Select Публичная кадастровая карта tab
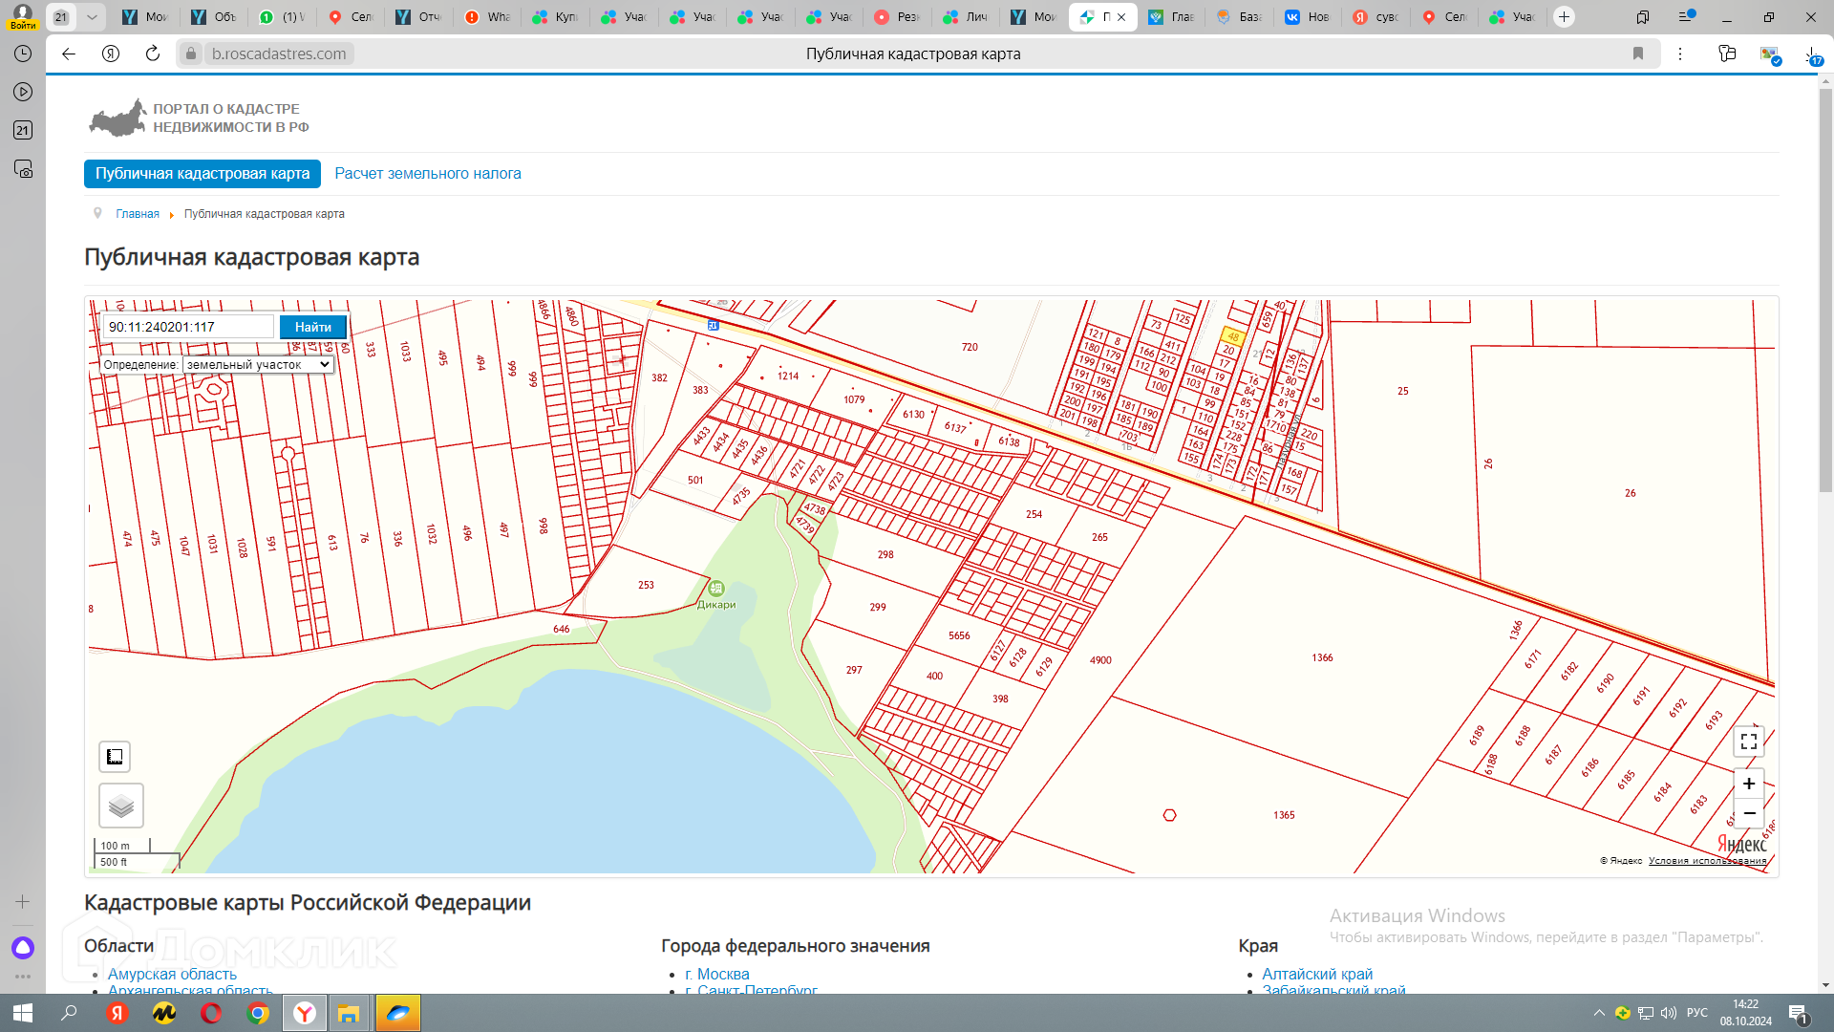The height and width of the screenshot is (1032, 1834). [x=202, y=174]
